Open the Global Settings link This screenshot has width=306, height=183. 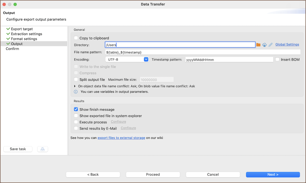[x=287, y=44]
